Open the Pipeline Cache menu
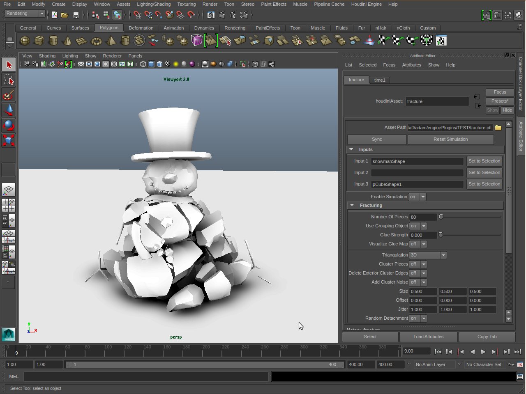 [329, 4]
